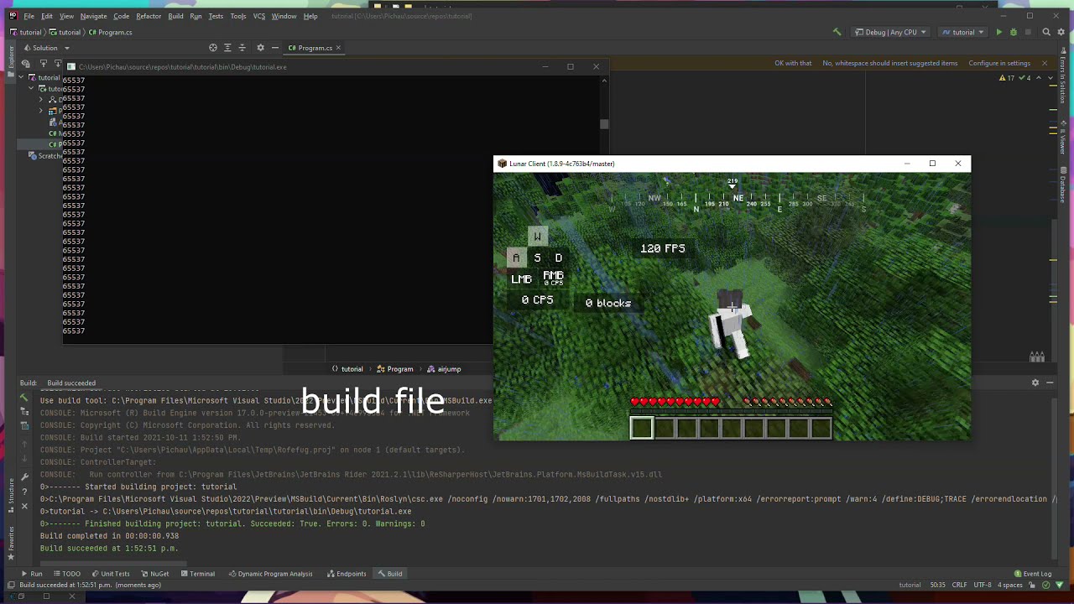This screenshot has width=1074, height=604.
Task: Click the locate-in-solution target icon
Action: point(212,48)
